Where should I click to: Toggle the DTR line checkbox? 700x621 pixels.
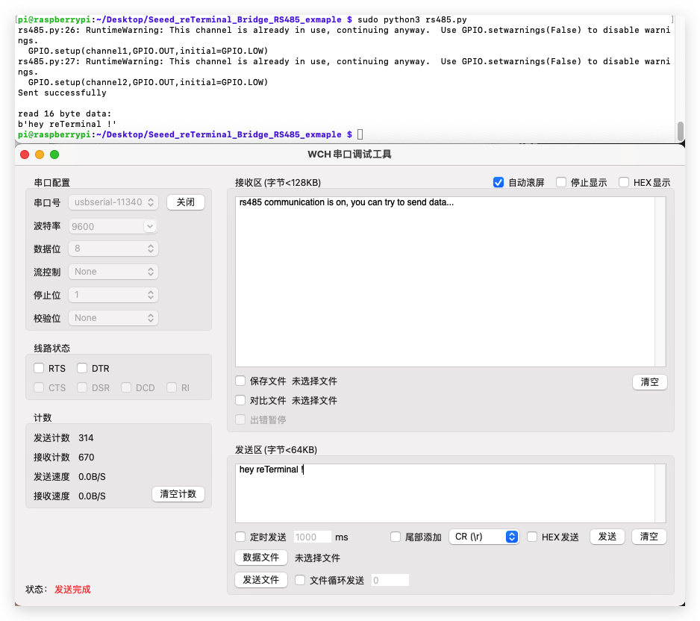[x=81, y=368]
